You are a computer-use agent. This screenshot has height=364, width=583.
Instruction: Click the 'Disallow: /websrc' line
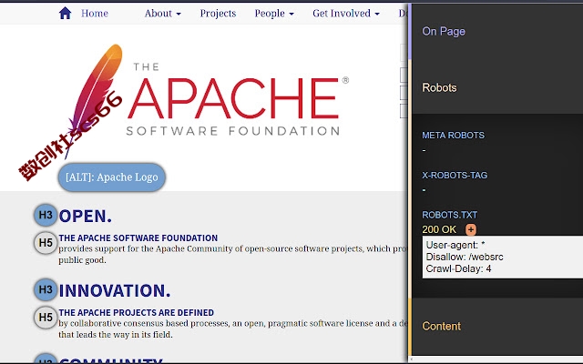coord(465,257)
